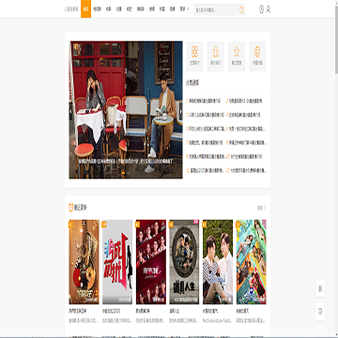Click the second ranked link in left list column
Image resolution: width=338 pixels, height=338 pixels.
tap(206, 115)
